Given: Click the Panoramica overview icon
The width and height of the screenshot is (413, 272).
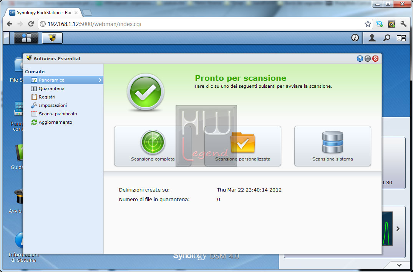Looking at the screenshot, I should [34, 80].
